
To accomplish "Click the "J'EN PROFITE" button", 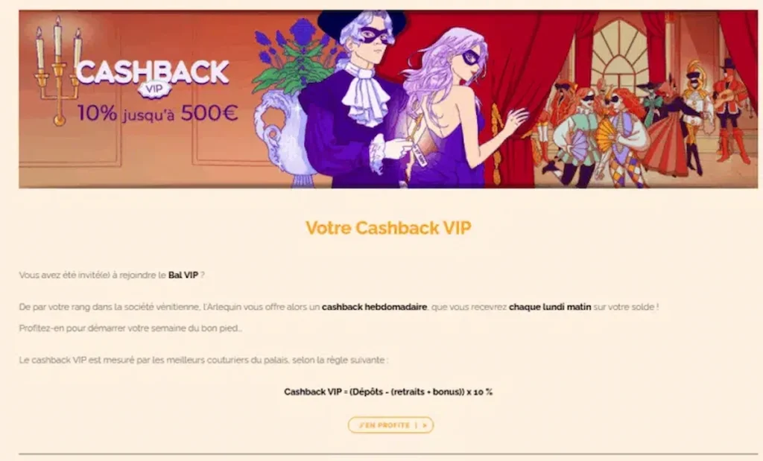I will point(390,425).
